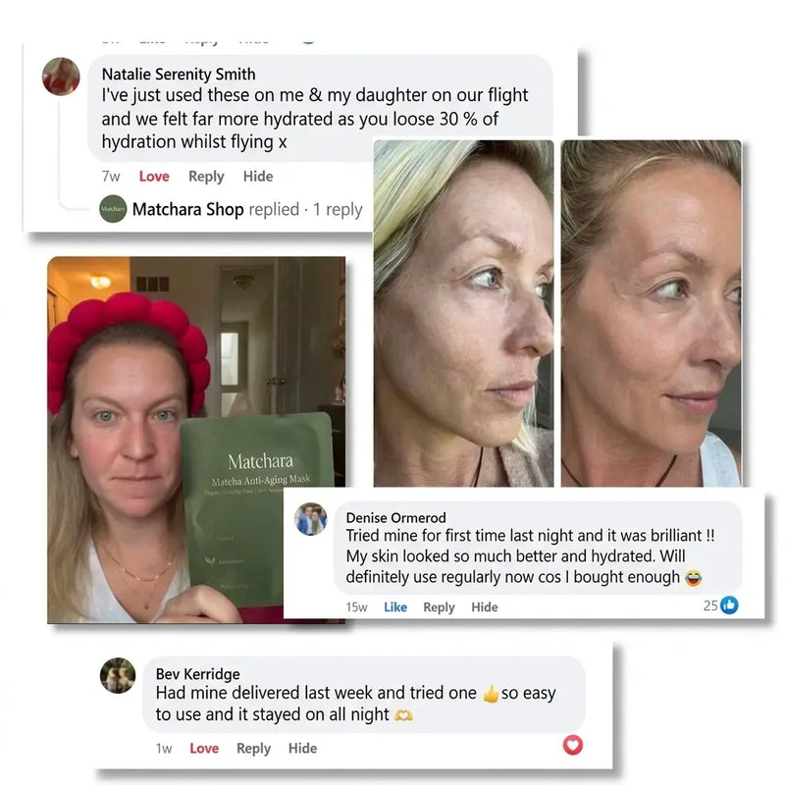Open Natalie Serenity Smith's profile avatar
The image size is (785, 785).
click(61, 77)
